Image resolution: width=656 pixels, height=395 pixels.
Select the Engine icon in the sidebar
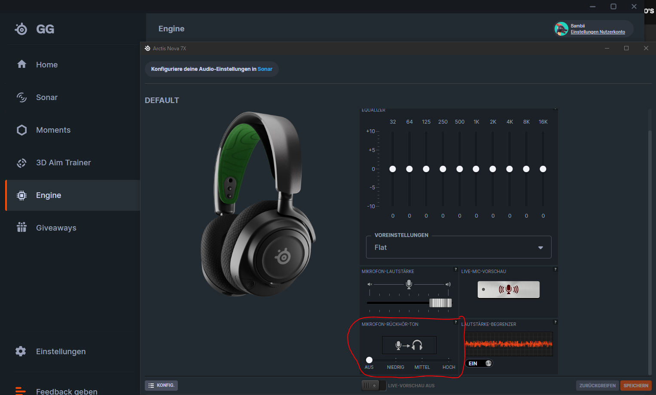coord(21,195)
